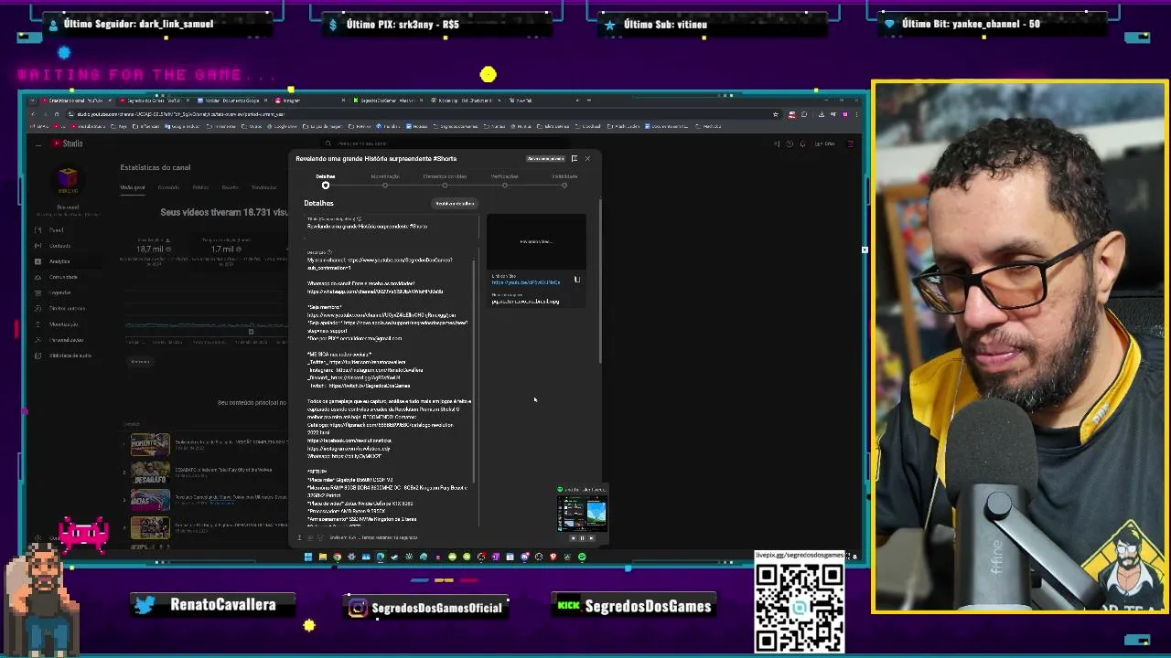Go to the Verificações step
The height and width of the screenshot is (658, 1171).
point(504,181)
